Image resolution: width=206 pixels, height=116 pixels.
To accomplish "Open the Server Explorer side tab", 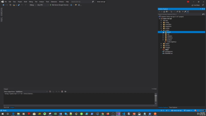I will (x=2, y=12).
